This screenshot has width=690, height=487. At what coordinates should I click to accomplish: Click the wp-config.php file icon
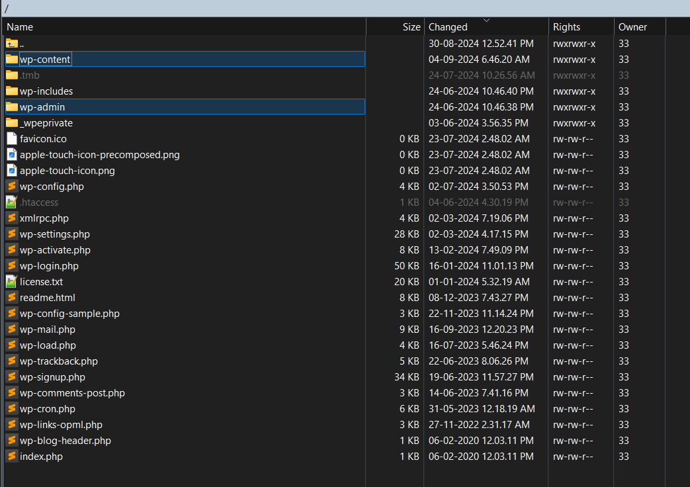tap(12, 187)
